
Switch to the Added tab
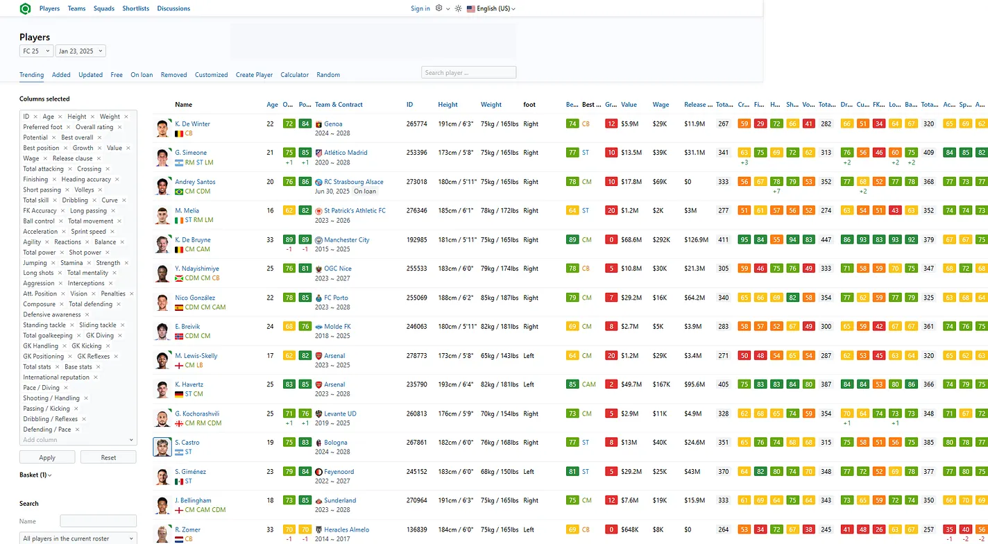pos(61,75)
